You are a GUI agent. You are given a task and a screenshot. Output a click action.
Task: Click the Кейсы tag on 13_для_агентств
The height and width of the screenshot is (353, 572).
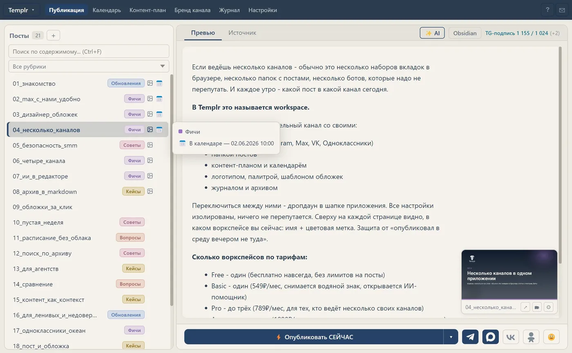(133, 268)
